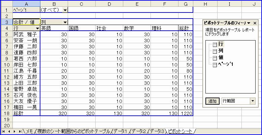
Task: Click the 列 field icon in list
Action: [215, 51]
